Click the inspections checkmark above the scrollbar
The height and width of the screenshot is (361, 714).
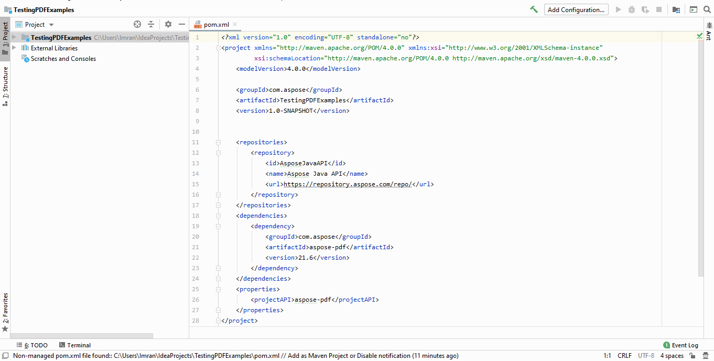point(699,36)
